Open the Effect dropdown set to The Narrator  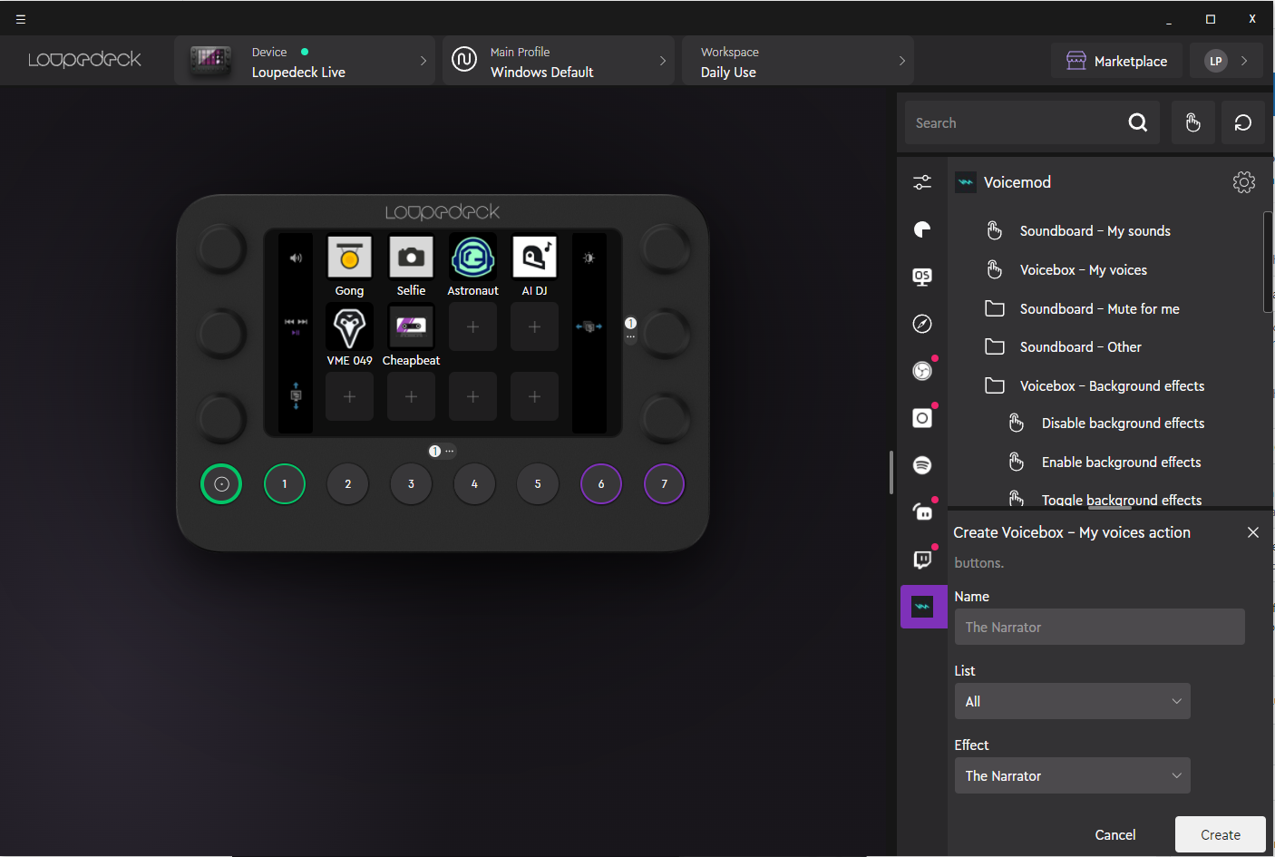coord(1072,775)
